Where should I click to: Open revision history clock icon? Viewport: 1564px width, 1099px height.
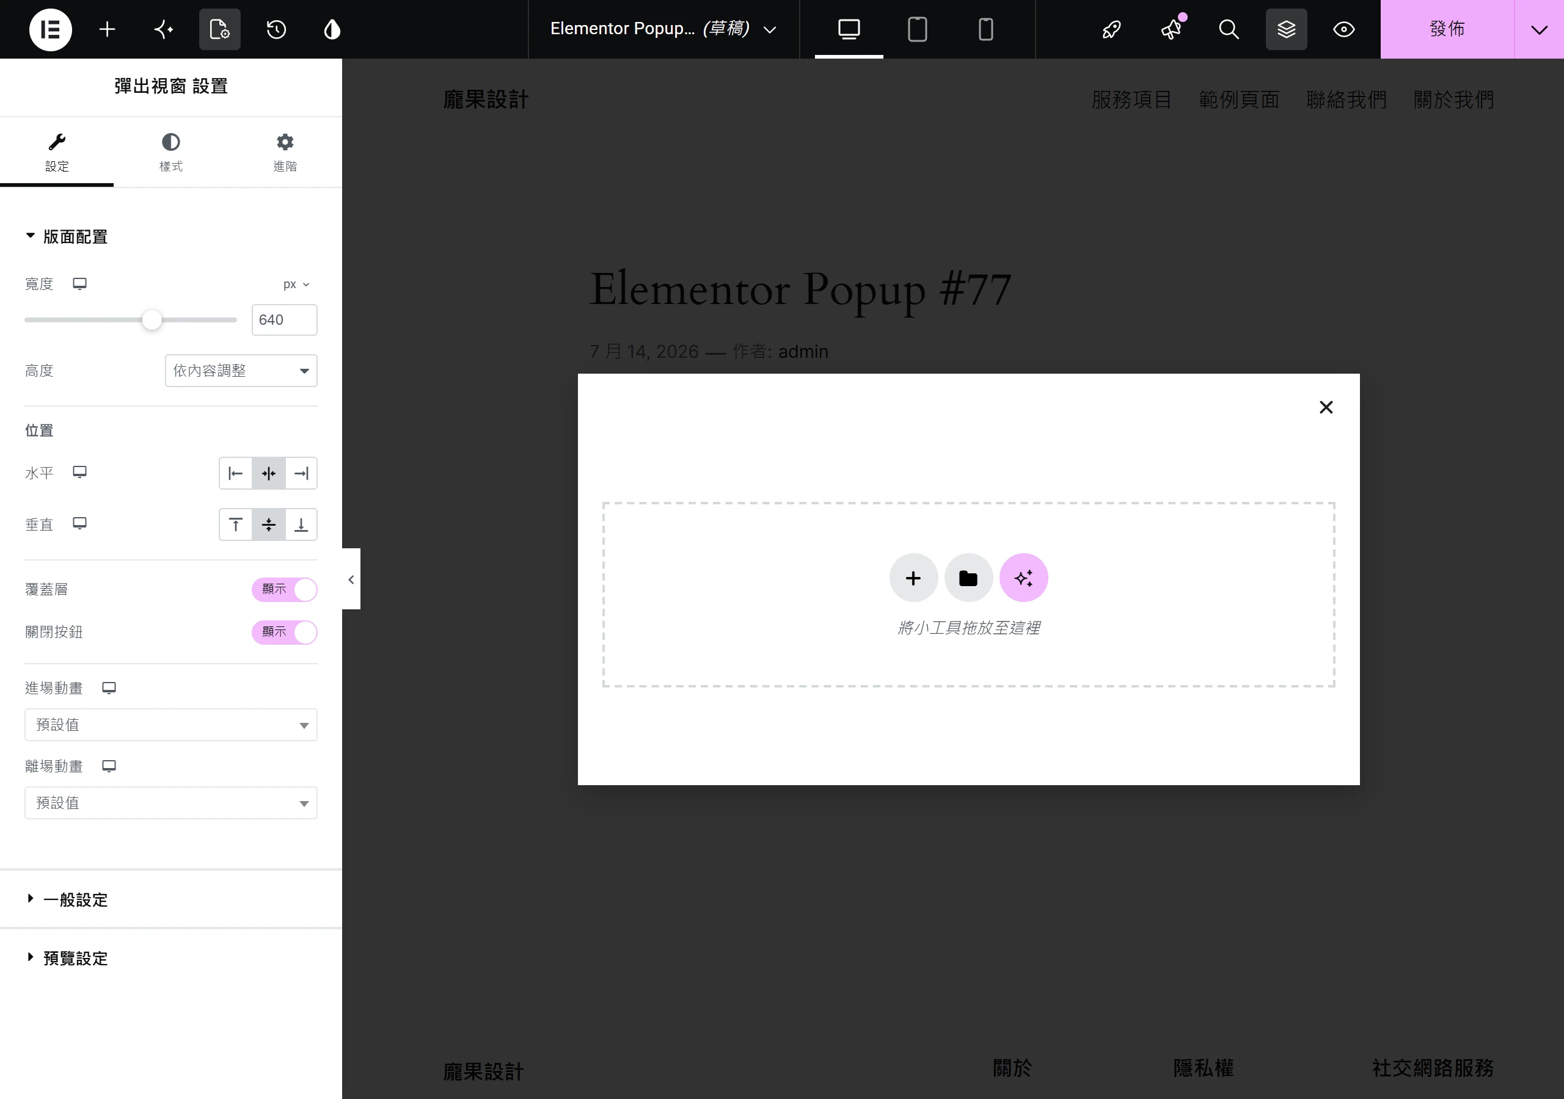point(276,29)
